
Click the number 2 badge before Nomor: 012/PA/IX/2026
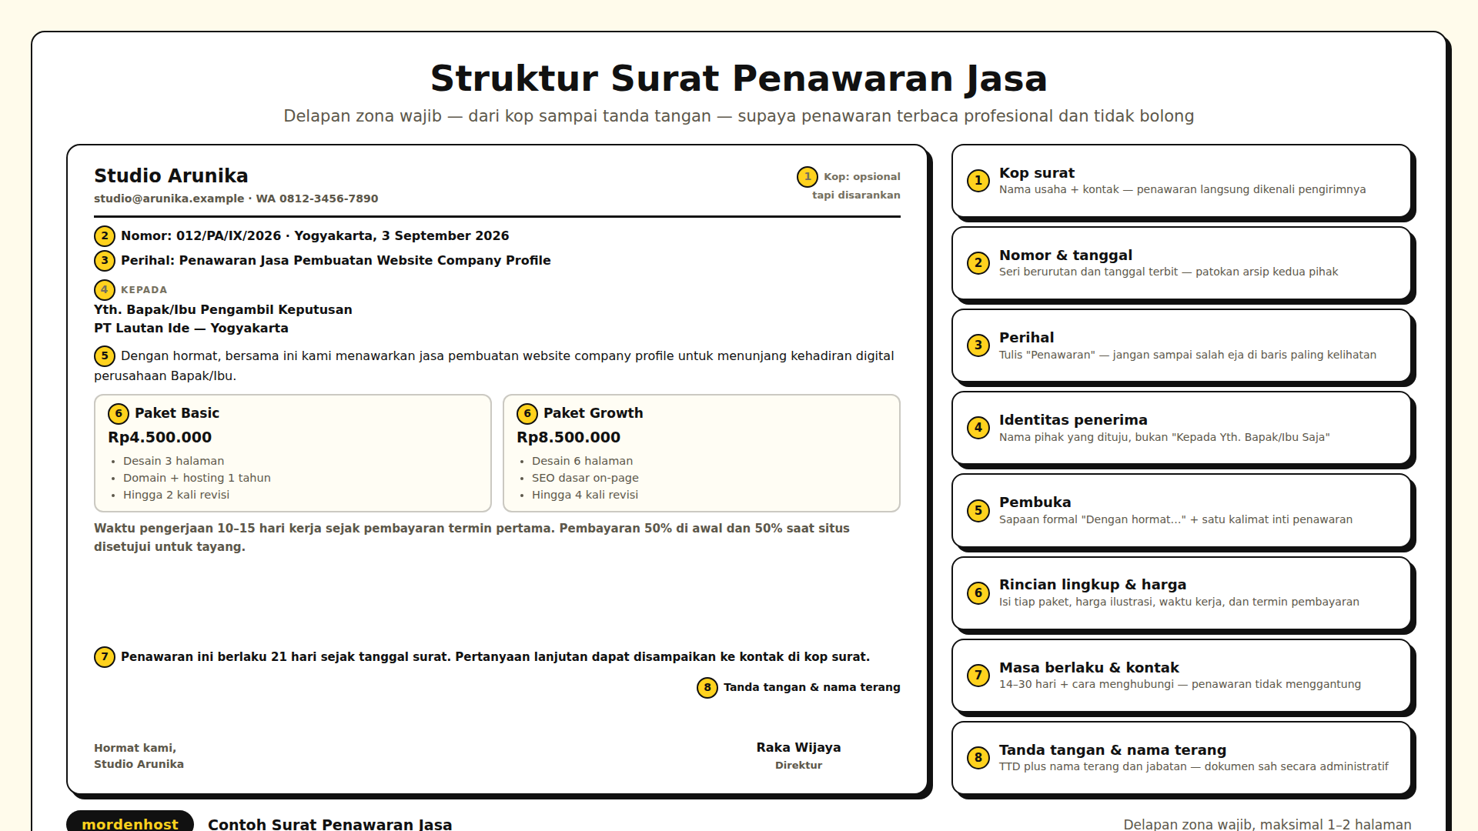click(105, 236)
